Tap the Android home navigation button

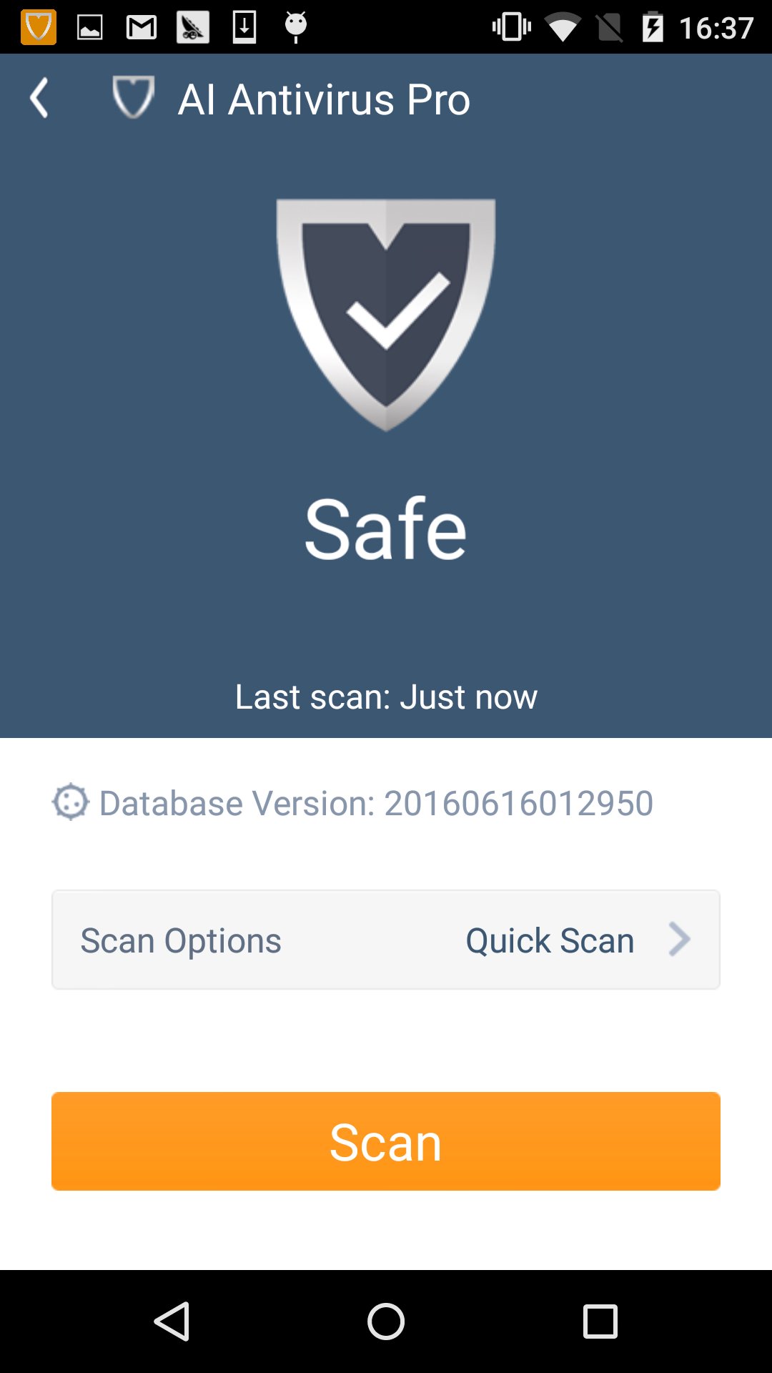click(x=386, y=1321)
